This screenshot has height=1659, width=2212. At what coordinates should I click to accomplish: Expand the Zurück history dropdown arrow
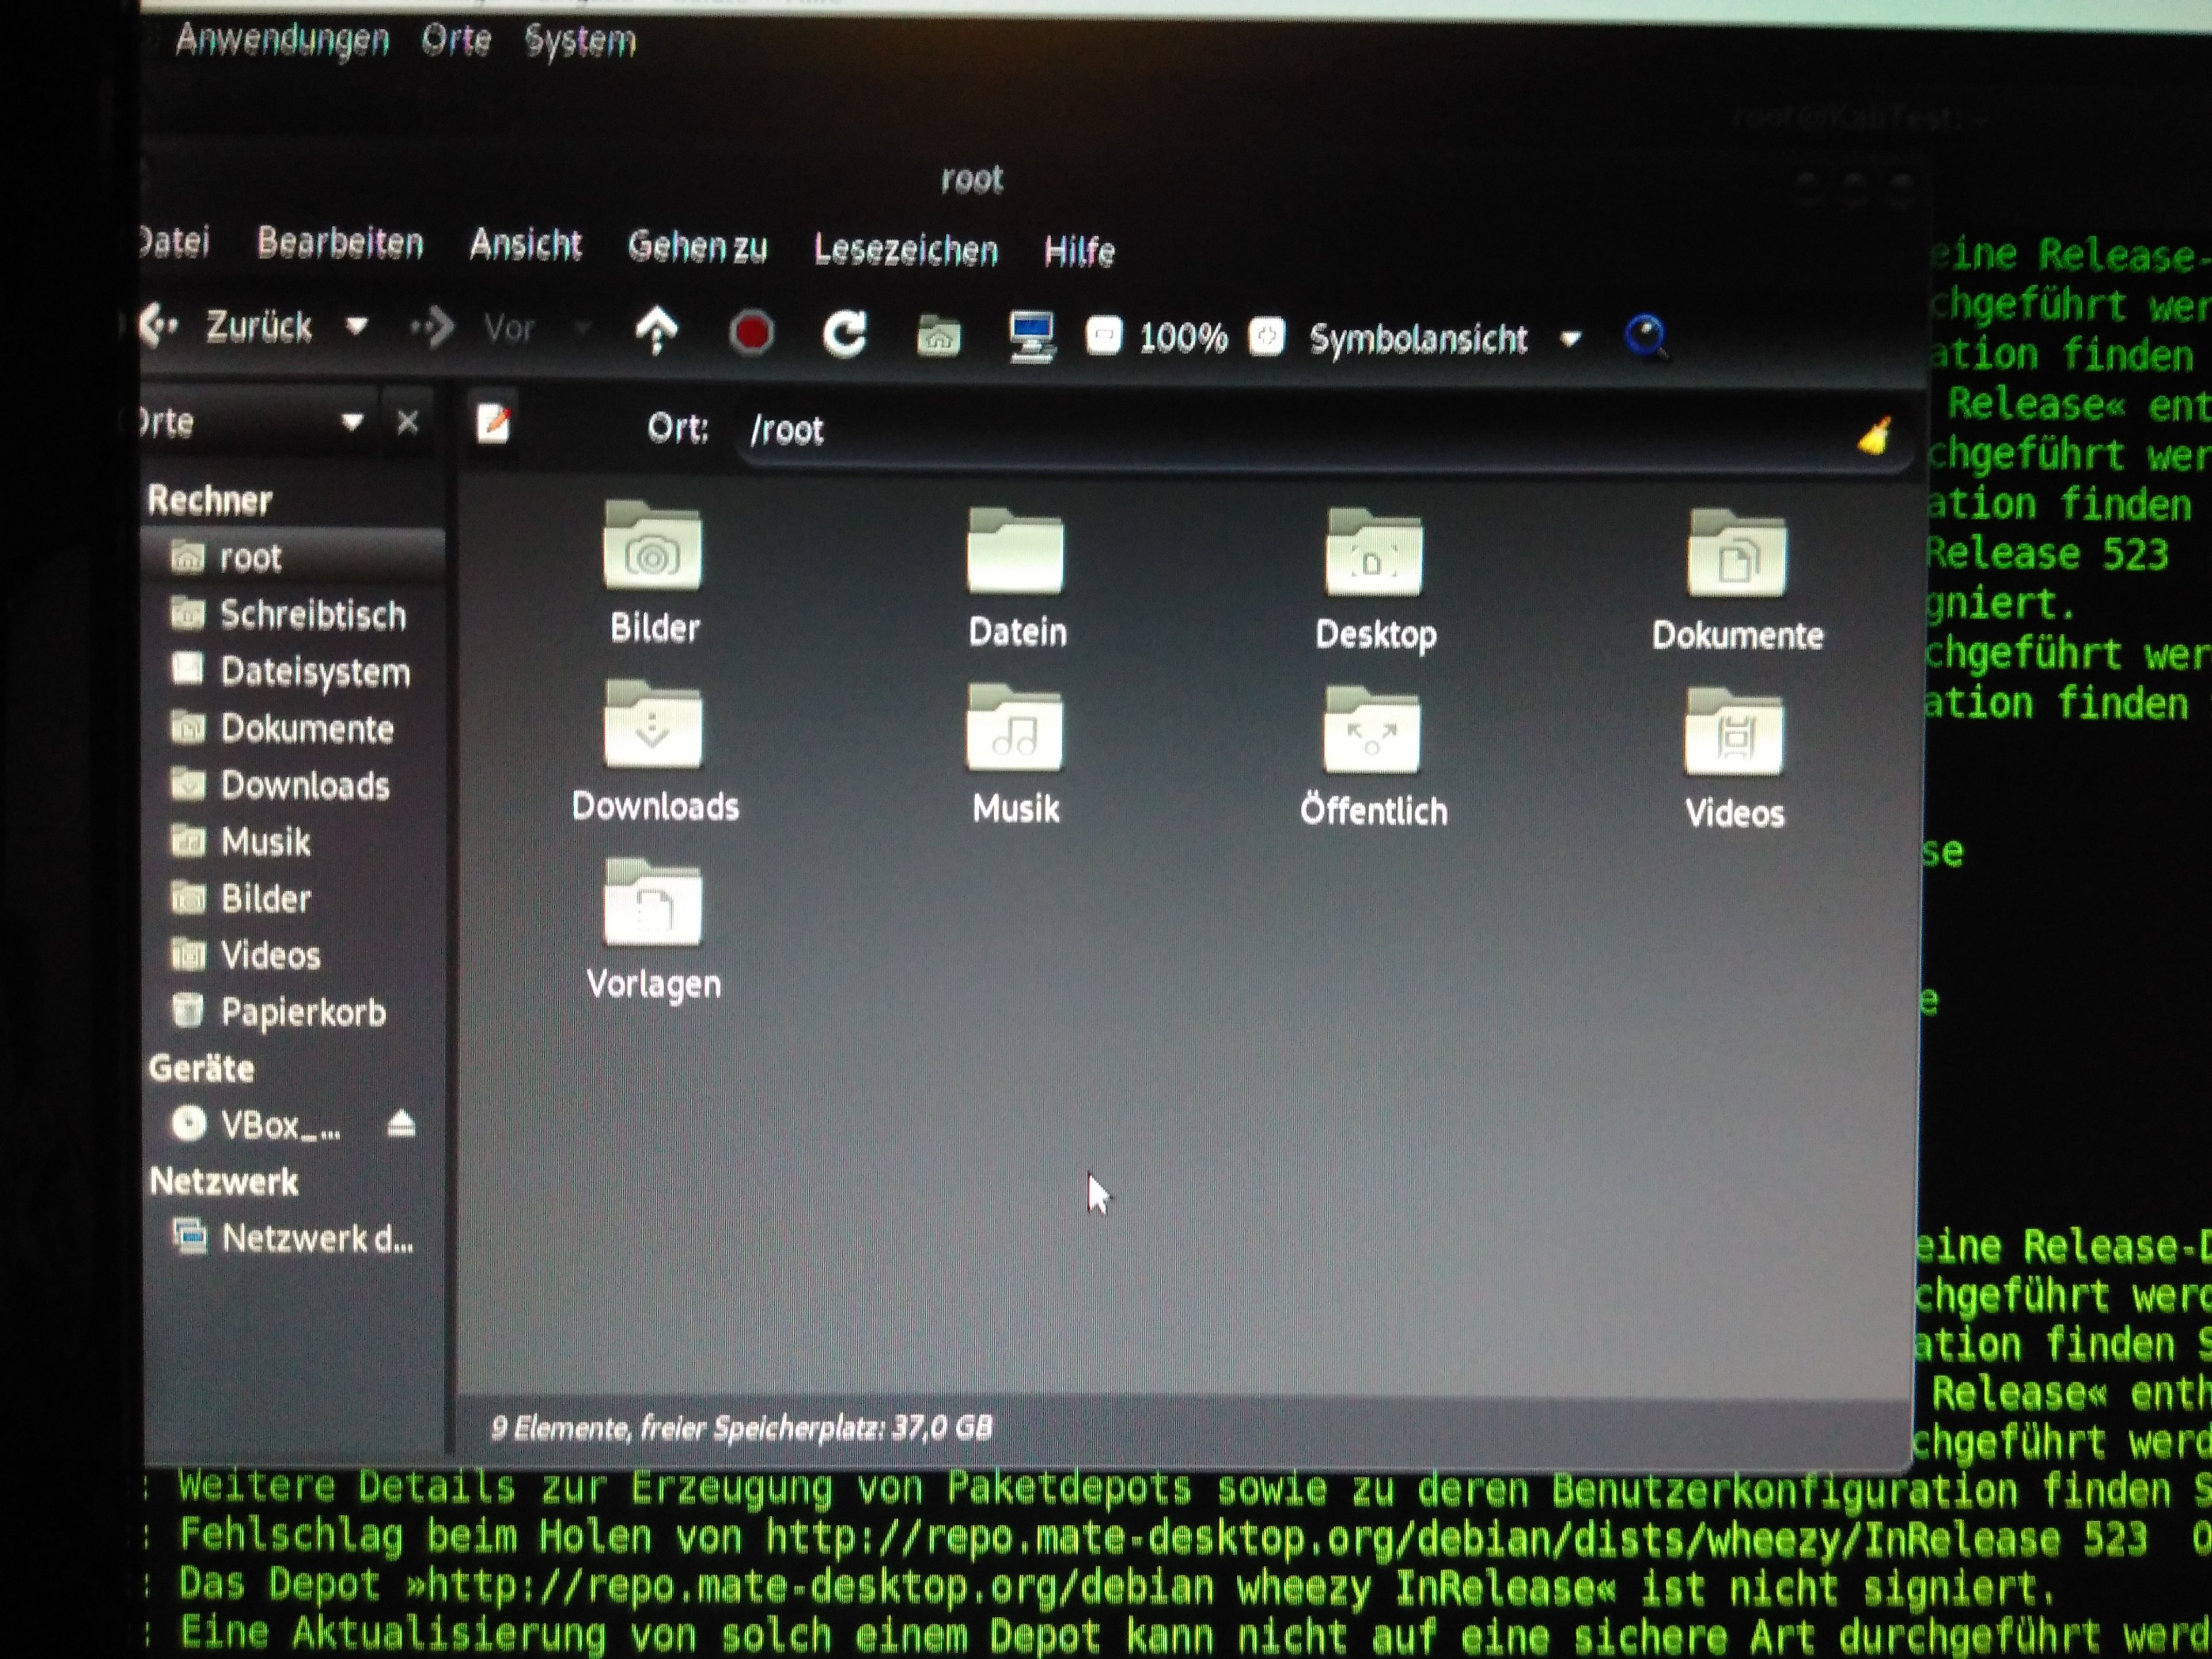point(357,326)
